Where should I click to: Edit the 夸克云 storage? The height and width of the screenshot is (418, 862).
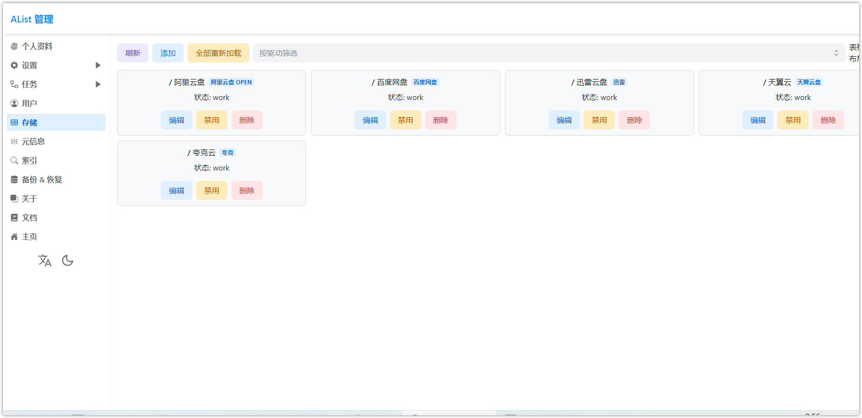click(177, 190)
